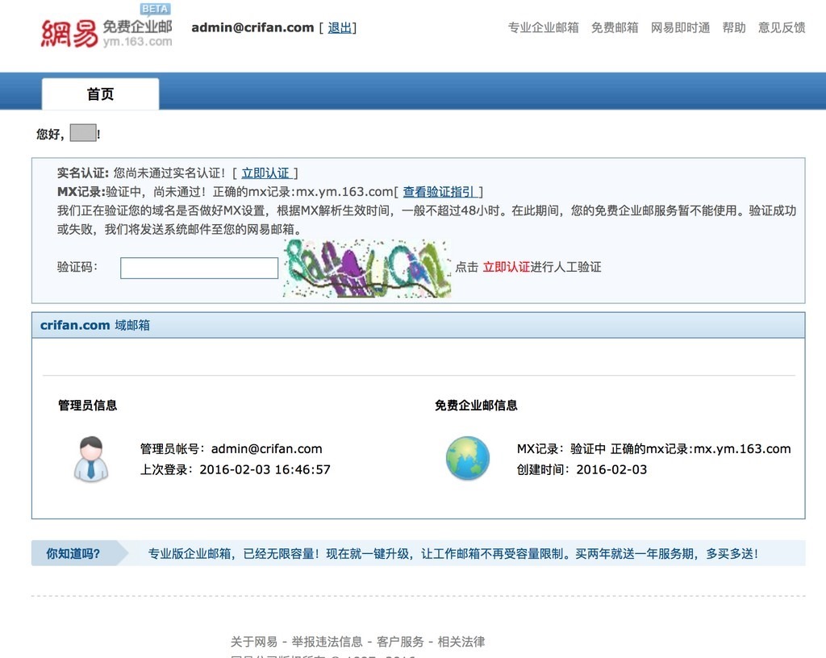Click the 你知道吗? label
This screenshot has height=658, width=826.
click(x=73, y=554)
